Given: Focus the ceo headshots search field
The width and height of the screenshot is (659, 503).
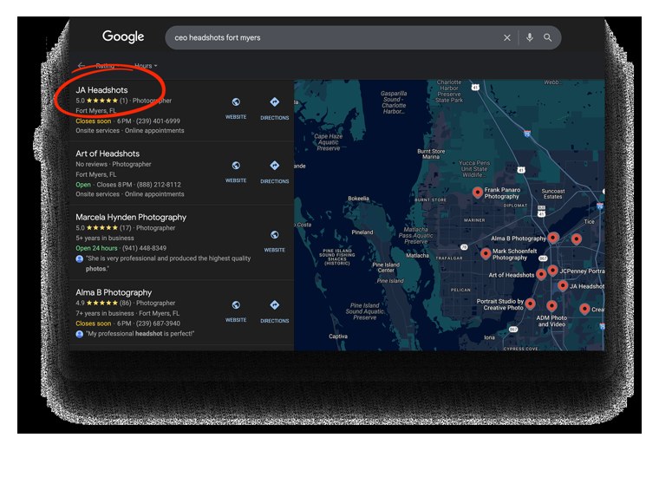Looking at the screenshot, I should [334, 38].
